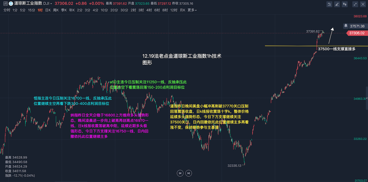The image size is (368, 182).
Task: Jump to next candle with skip-forward button
Action: tap(188, 173)
